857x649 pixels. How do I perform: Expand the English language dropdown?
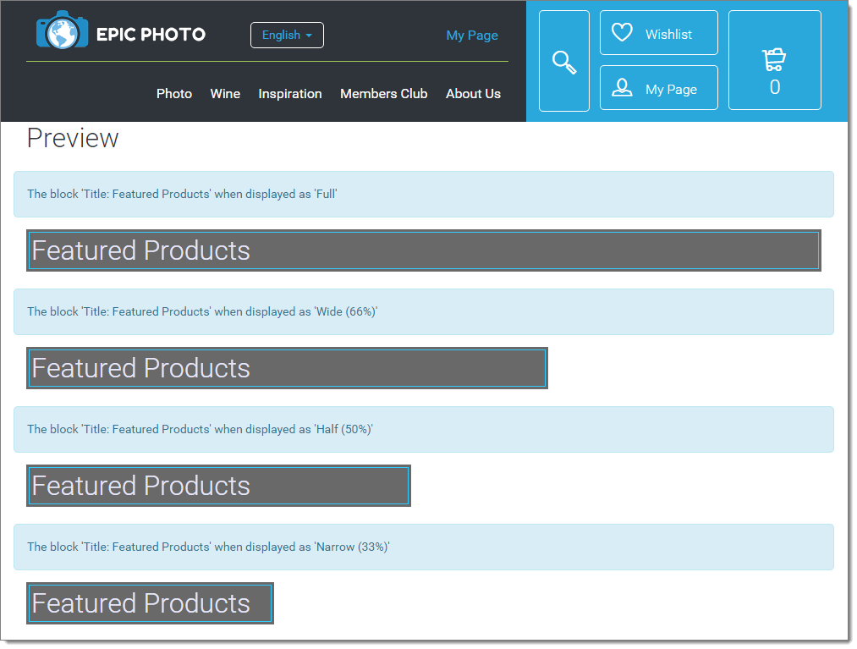287,36
